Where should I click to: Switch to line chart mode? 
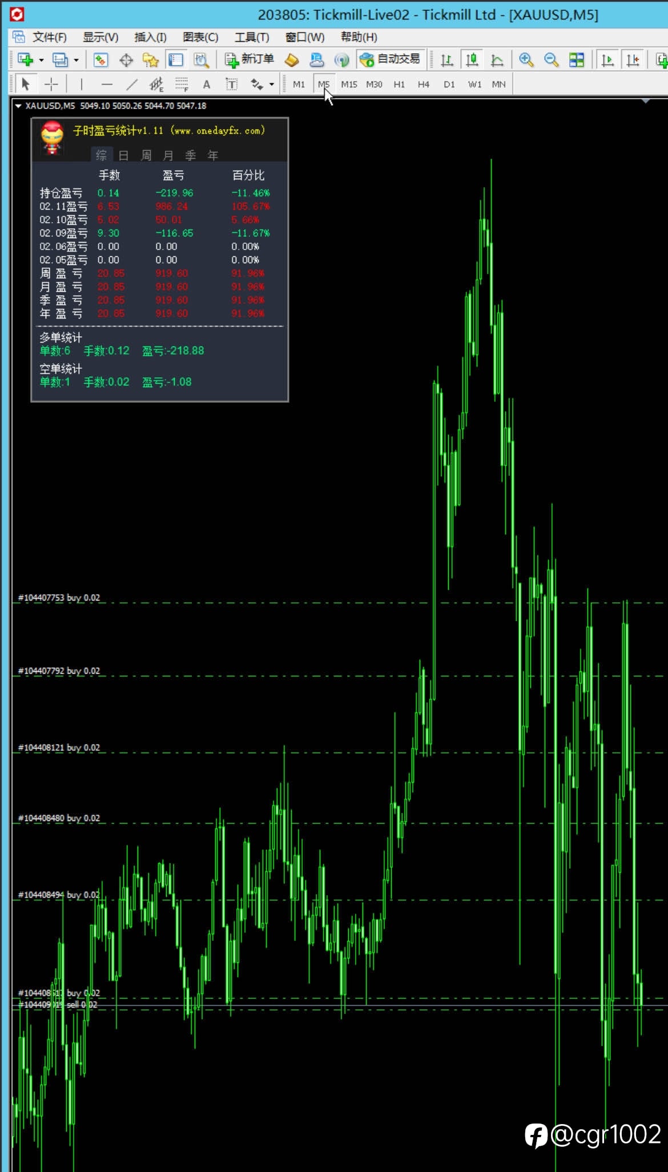(x=497, y=59)
